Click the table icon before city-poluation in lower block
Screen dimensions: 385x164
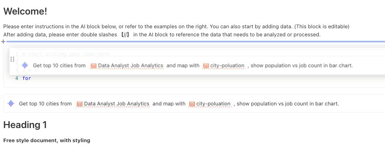tap(192, 104)
